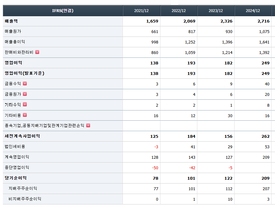Expand the 판매비와관리비 plus icon
The height and width of the screenshot is (207, 275).
click(x=37, y=52)
